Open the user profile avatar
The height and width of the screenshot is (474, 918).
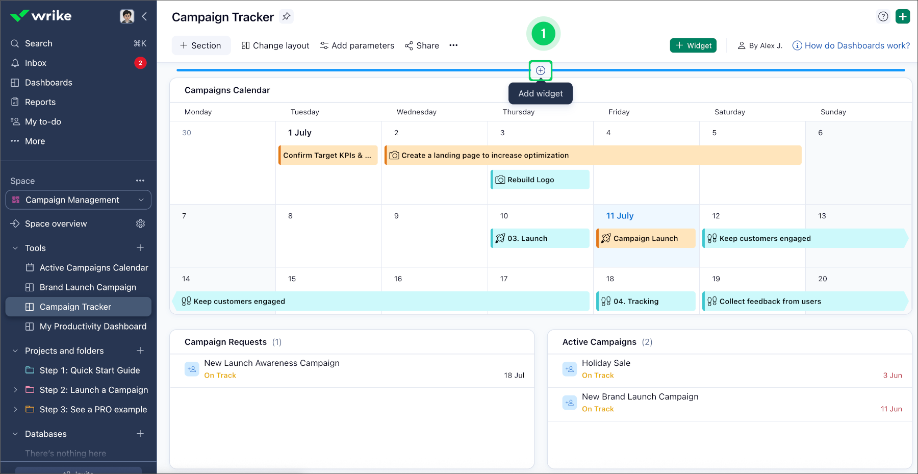click(127, 16)
